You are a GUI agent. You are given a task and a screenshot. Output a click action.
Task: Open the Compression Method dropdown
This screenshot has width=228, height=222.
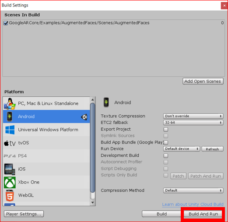(193, 190)
